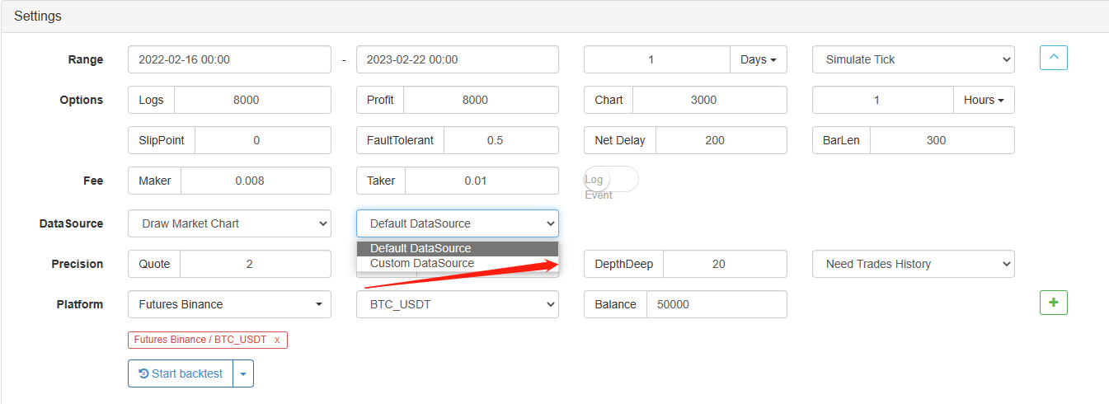The width and height of the screenshot is (1109, 404).
Task: Open the Futures Binance platform dropdown
Action: pyautogui.click(x=229, y=304)
